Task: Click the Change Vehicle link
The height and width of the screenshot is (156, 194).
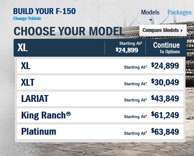Action: (27, 18)
